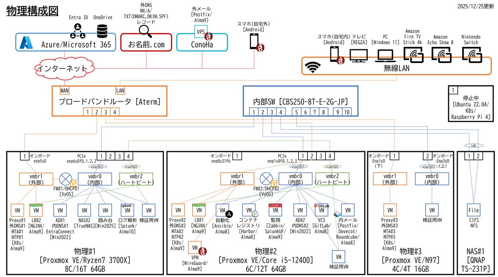498x277 pixels.
Task: Click the Proxmox VE/Core i5-12400 label
Action: coord(265,260)
